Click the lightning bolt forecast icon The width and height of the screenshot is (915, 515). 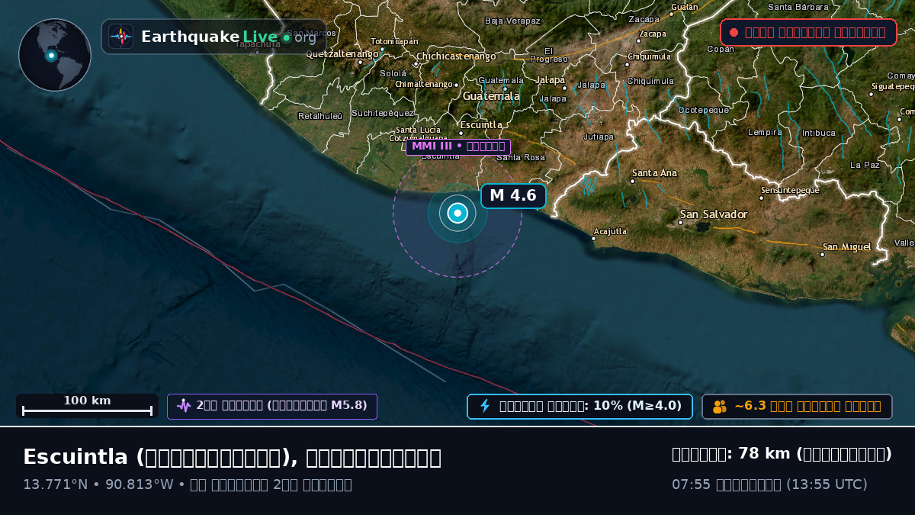[484, 406]
